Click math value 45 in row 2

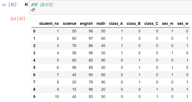tap(103, 46)
